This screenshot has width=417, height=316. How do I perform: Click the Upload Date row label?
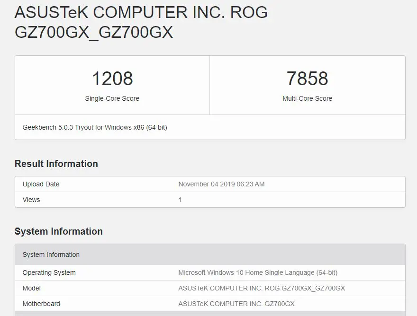pos(41,184)
